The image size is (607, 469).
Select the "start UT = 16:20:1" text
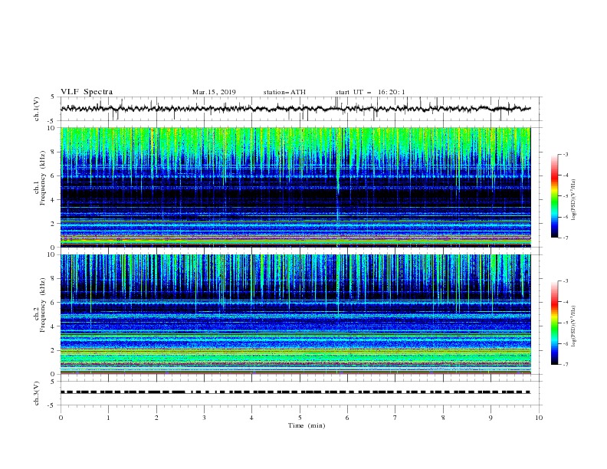(370, 92)
